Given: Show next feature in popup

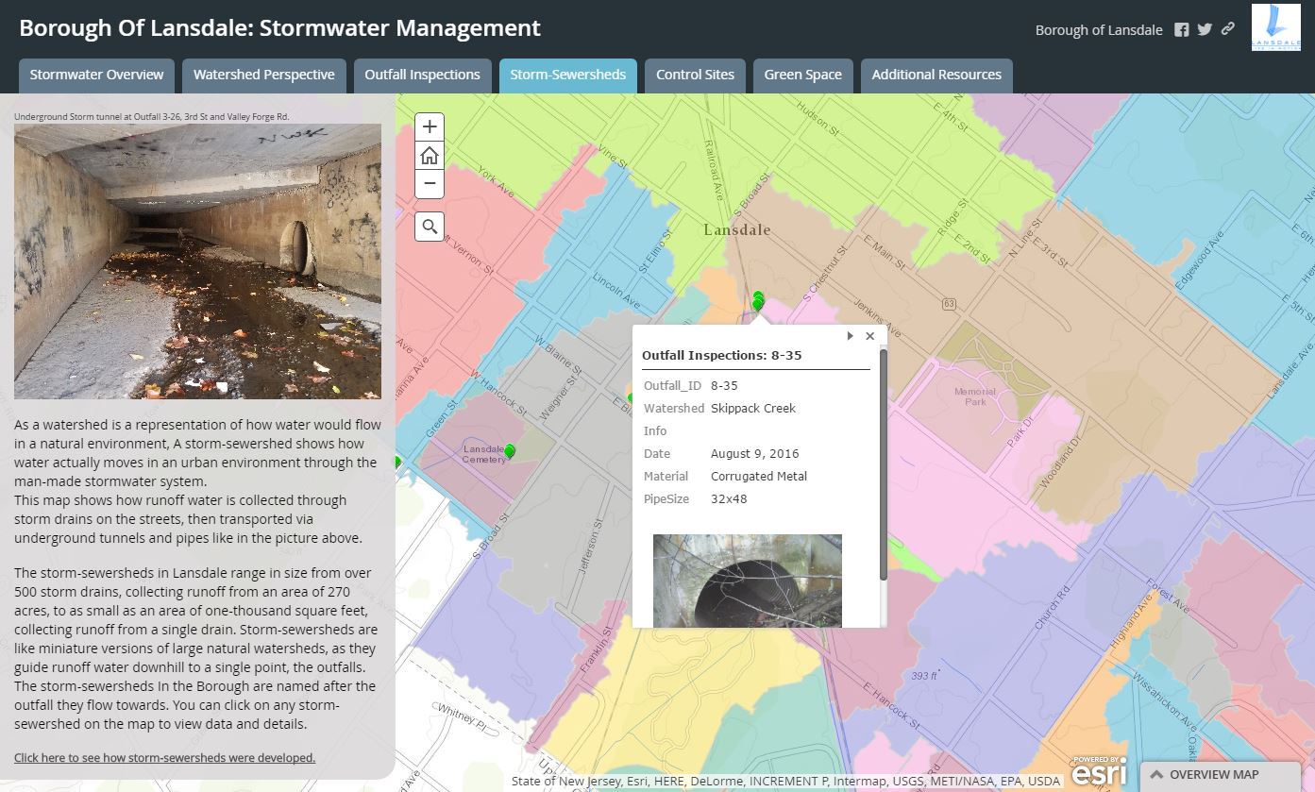Looking at the screenshot, I should point(850,336).
